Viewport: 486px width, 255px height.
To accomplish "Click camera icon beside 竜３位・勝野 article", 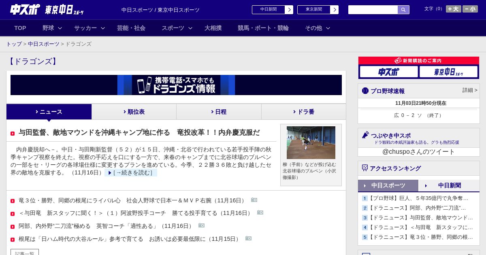I will 254,200.
